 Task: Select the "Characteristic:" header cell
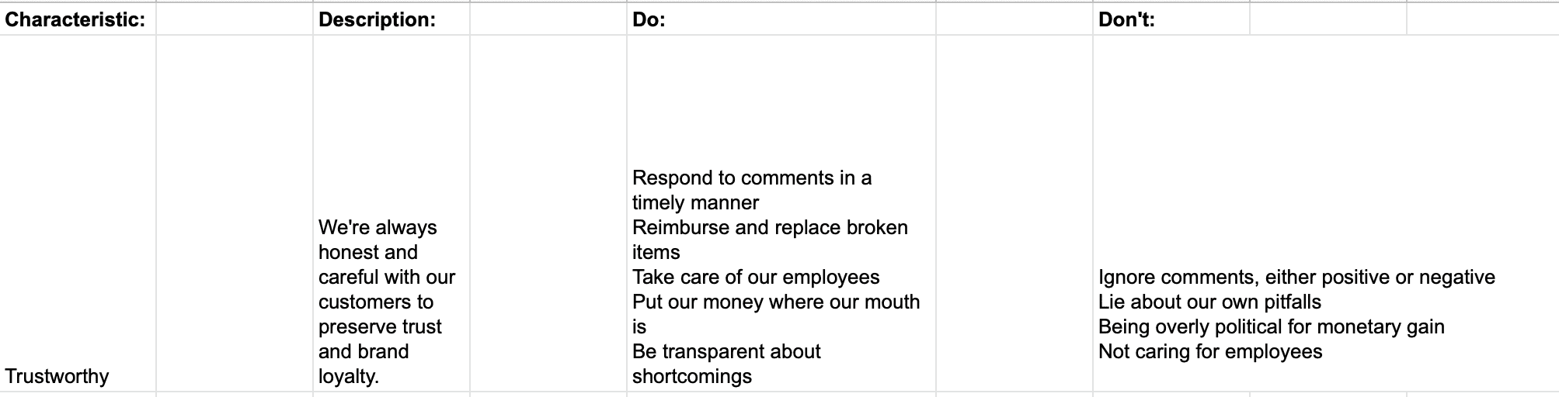(x=76, y=19)
